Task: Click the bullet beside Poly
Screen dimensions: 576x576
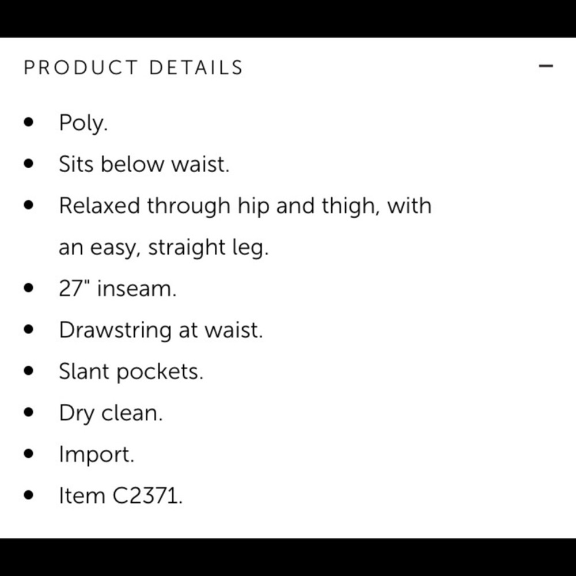Action: coord(28,122)
